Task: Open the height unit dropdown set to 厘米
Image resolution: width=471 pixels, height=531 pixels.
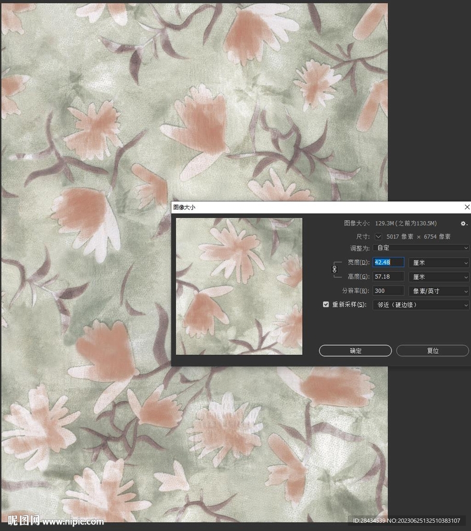Action: pos(439,277)
